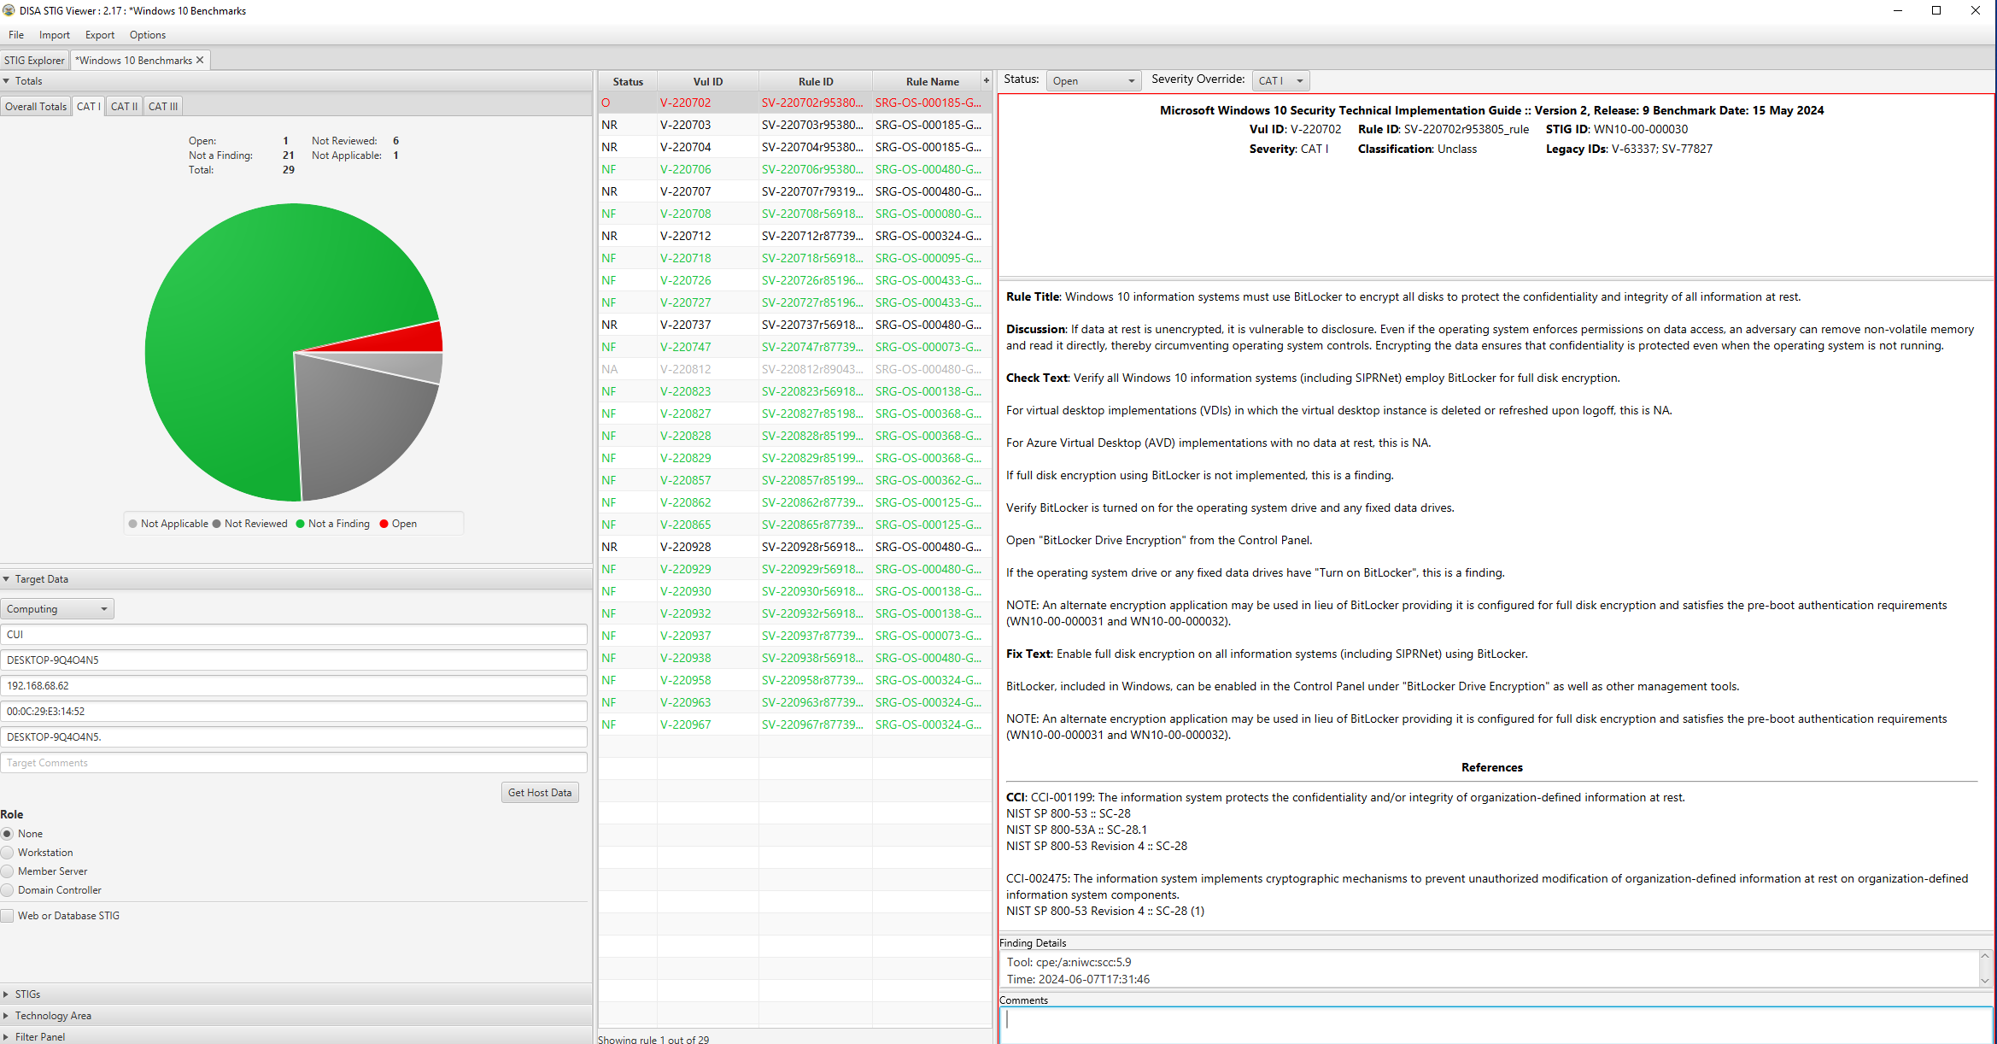Click the Get Host Data button
This screenshot has height=1044, width=1997.
pyautogui.click(x=539, y=793)
